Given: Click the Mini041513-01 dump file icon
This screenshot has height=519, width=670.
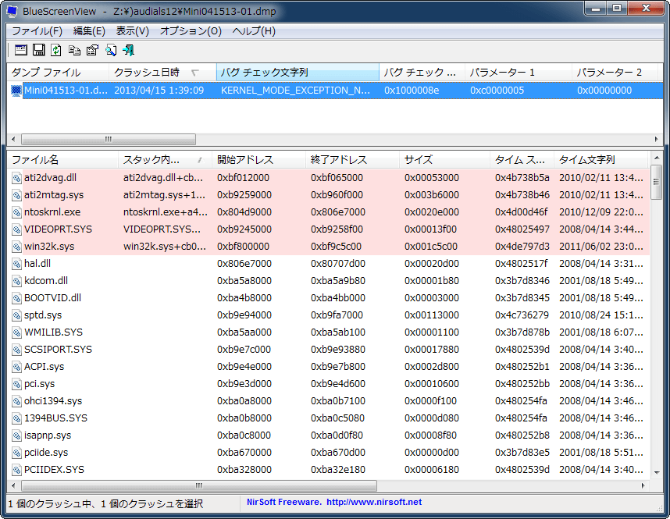Looking at the screenshot, I should point(16,91).
